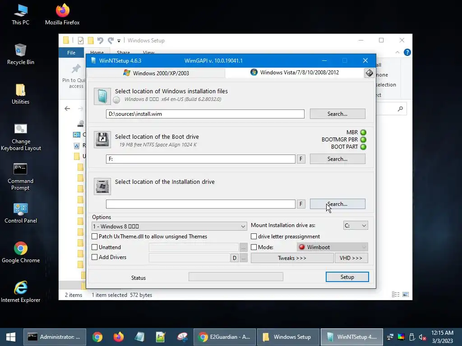Switch to E2Guardian Chrome taskbar window
The width and height of the screenshot is (462, 346).
coord(225,337)
